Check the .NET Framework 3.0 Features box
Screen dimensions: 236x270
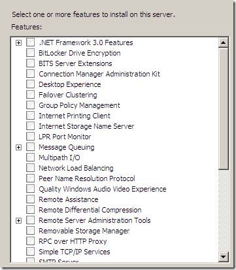(x=30, y=42)
